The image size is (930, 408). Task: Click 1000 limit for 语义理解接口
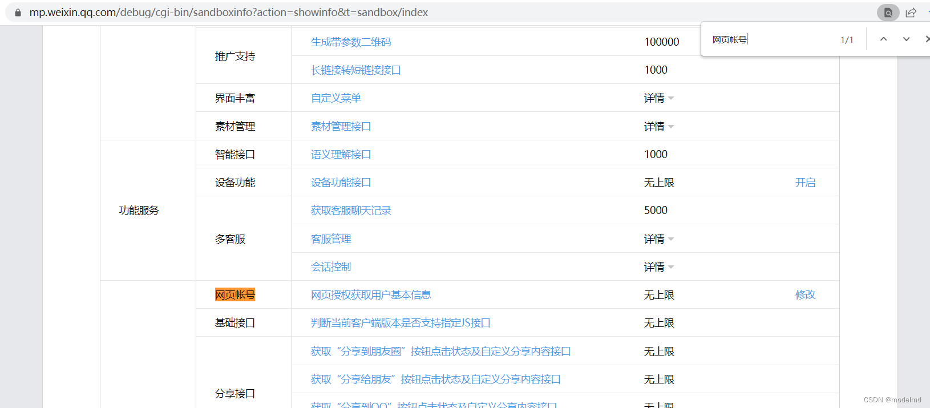[656, 154]
